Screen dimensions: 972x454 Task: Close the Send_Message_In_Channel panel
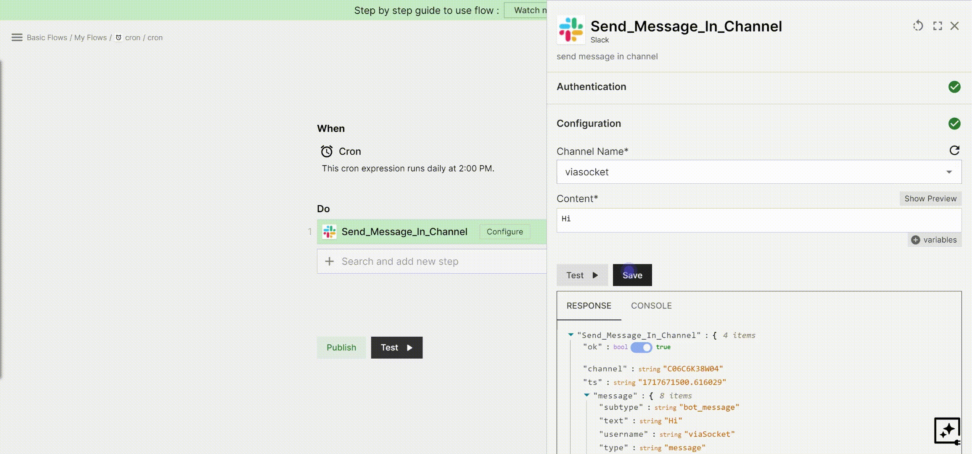[x=955, y=26]
